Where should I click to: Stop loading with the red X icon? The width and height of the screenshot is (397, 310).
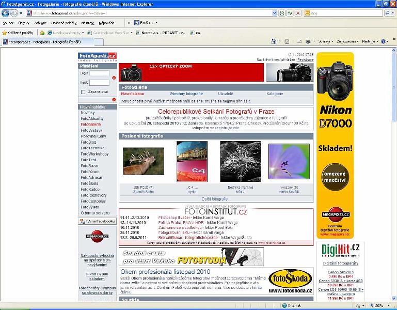pyautogui.click(x=298, y=13)
